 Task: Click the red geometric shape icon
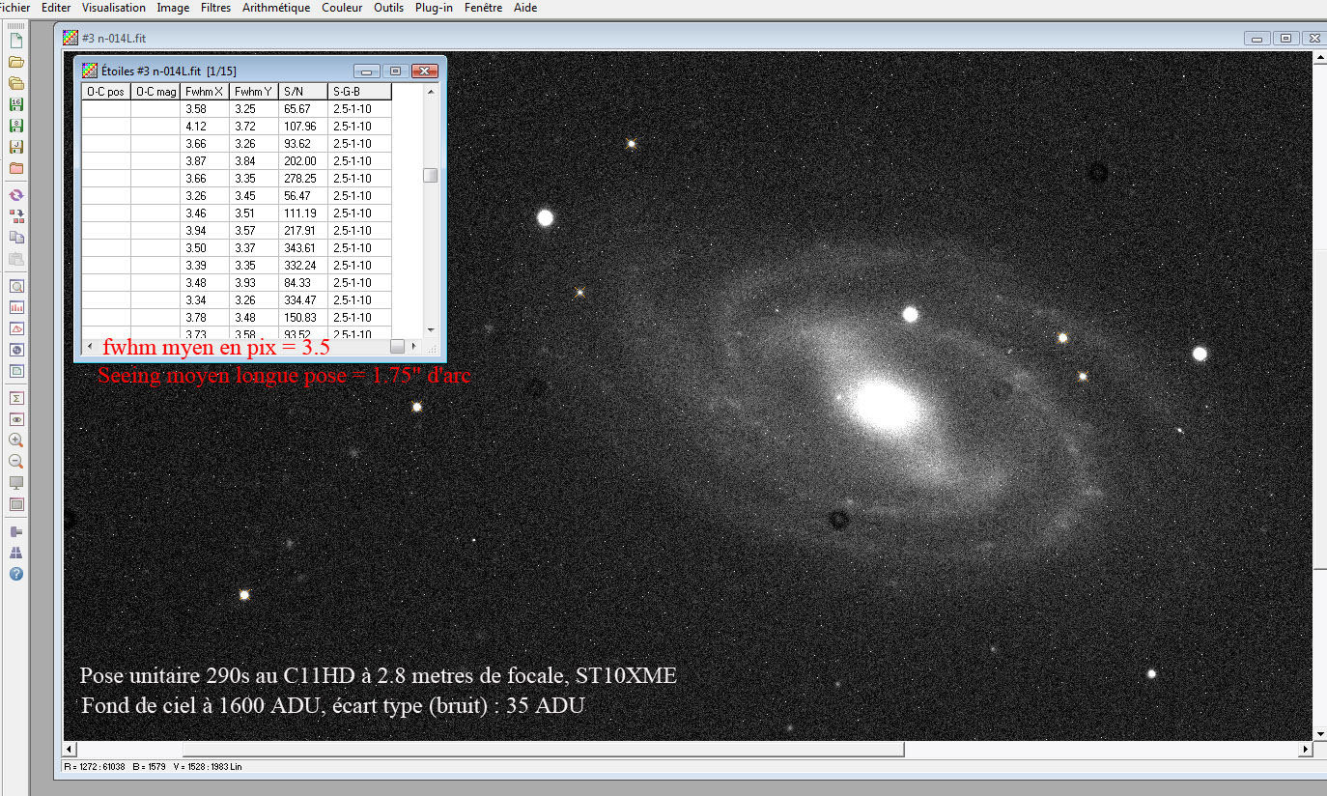(x=16, y=329)
